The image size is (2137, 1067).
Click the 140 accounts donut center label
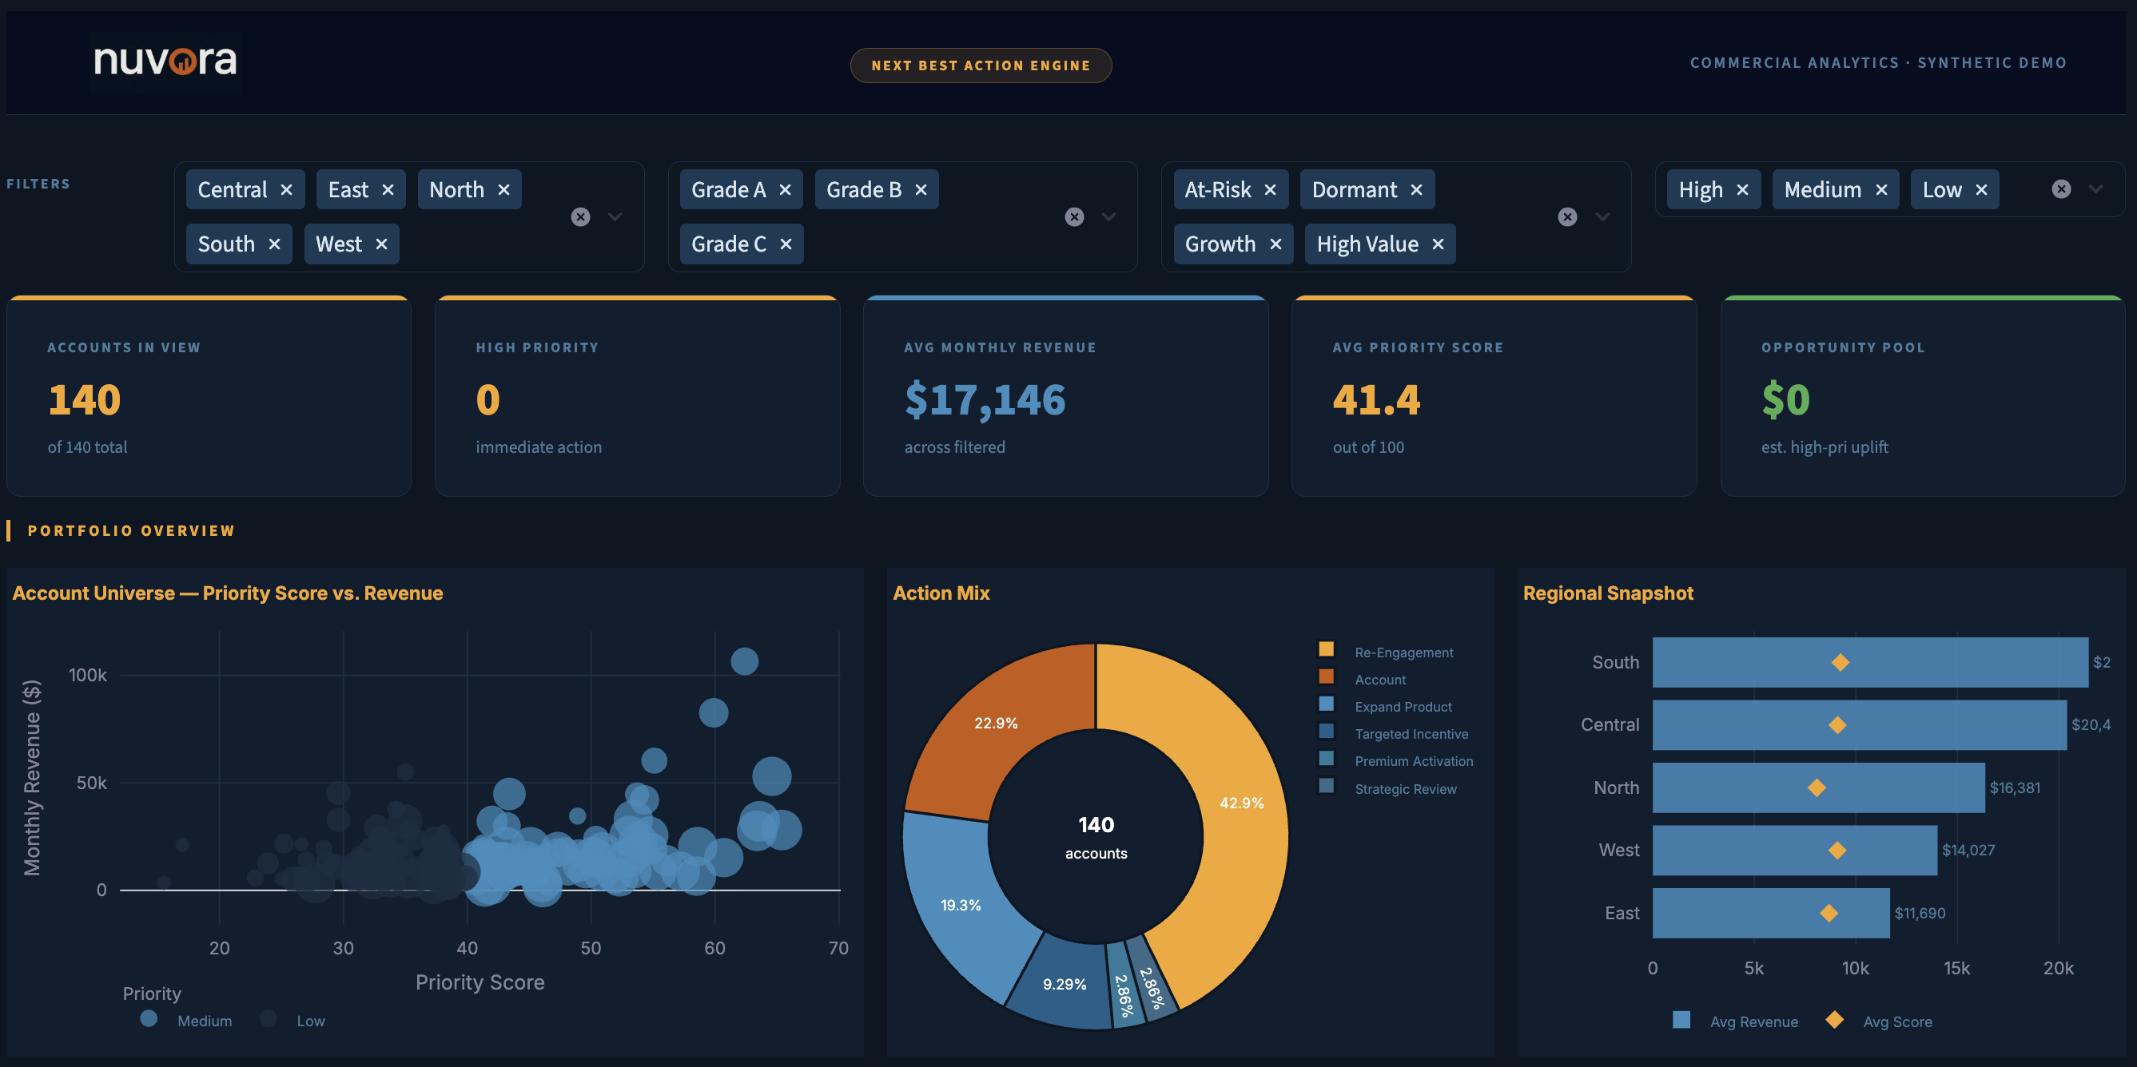click(1096, 837)
